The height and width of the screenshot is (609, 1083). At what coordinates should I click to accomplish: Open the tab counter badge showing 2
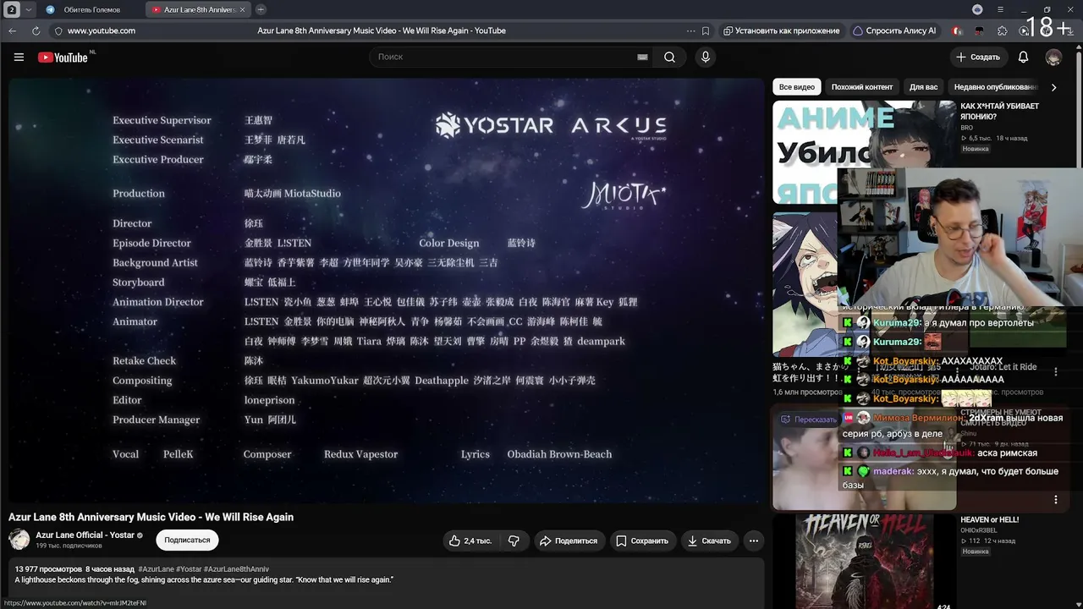click(13, 9)
